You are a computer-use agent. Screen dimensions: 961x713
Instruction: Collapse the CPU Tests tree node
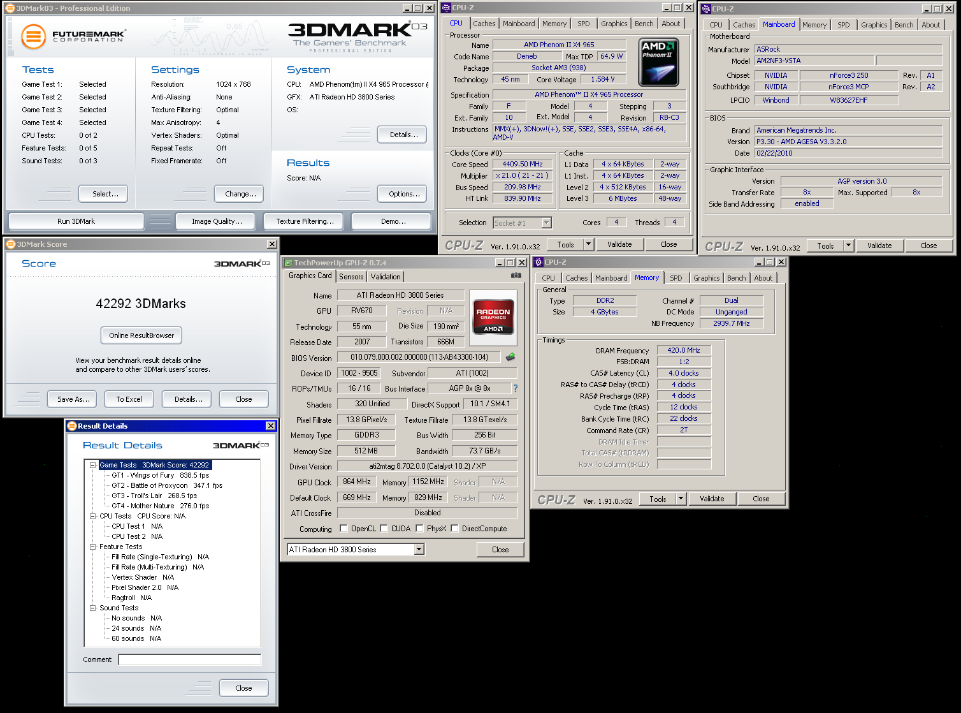point(92,516)
